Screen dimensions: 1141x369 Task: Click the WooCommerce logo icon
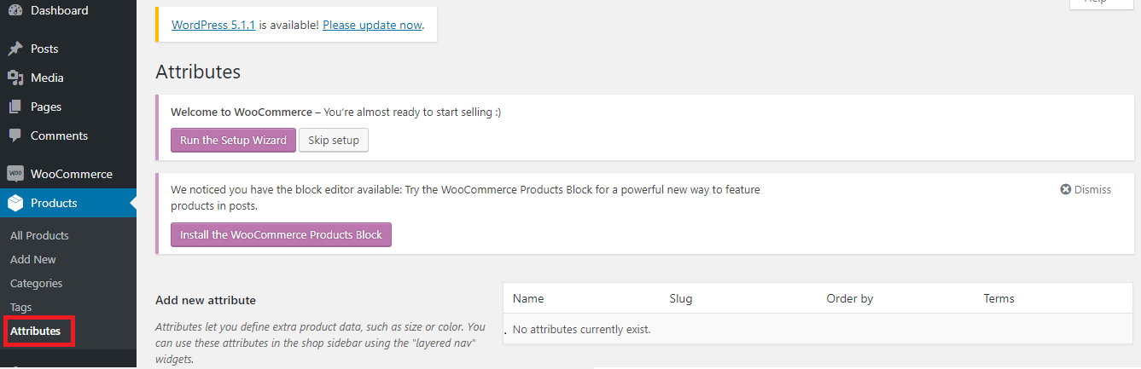tap(15, 174)
